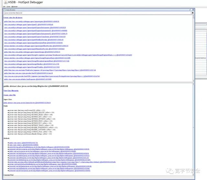This screenshot has width=207, height=180.
Task: Open the CaptureAgent$1 class link
Action: click(28, 25)
